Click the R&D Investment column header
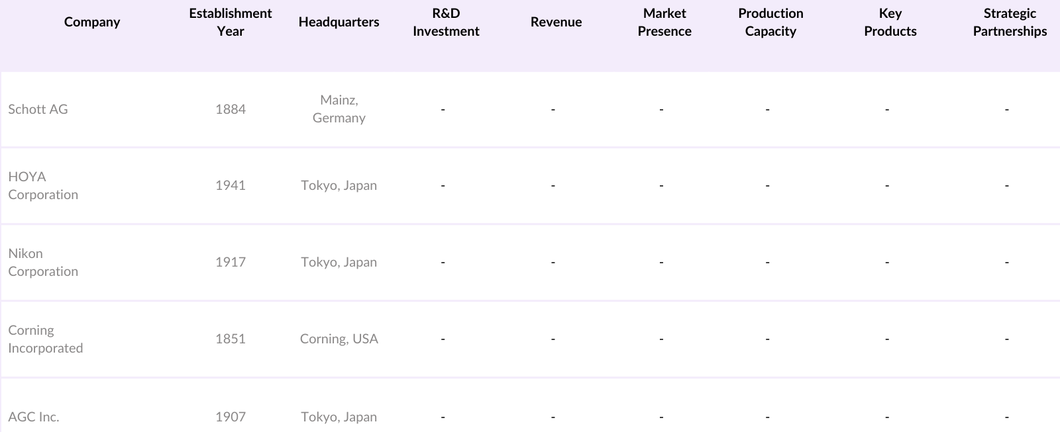Viewport: 1060px width, 432px height. click(446, 22)
